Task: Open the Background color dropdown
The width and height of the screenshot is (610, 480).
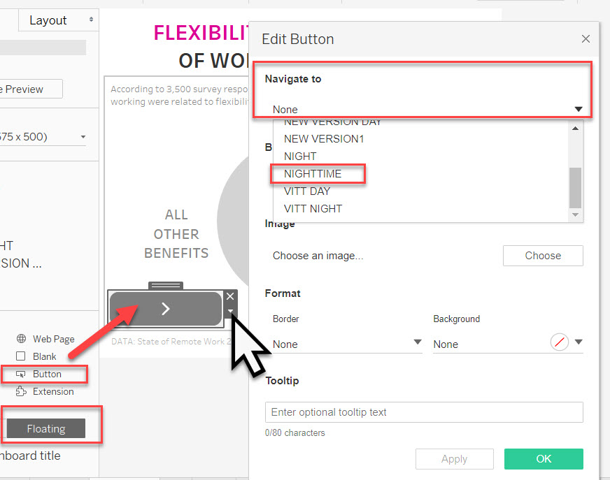Action: pyautogui.click(x=578, y=343)
